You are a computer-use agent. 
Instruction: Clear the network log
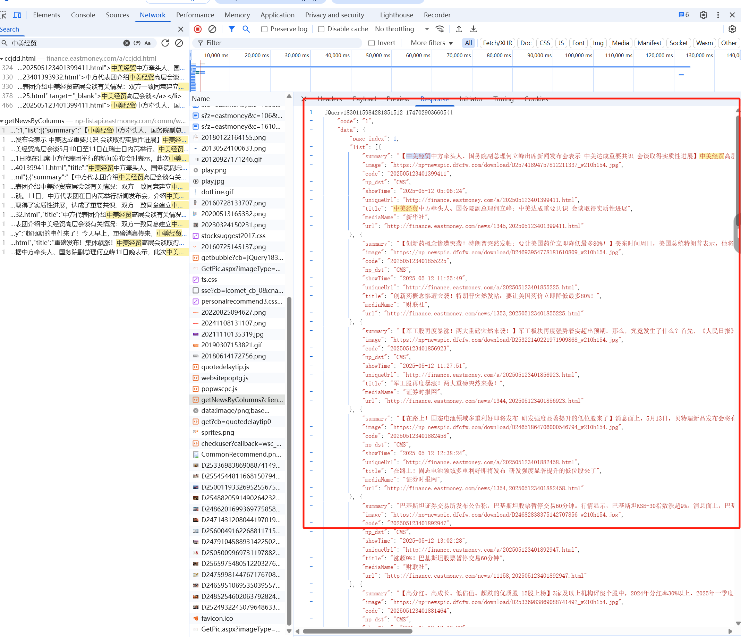click(x=212, y=29)
